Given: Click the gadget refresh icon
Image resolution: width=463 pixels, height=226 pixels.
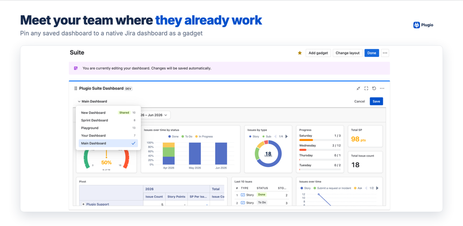Looking at the screenshot, I should pyautogui.click(x=374, y=88).
